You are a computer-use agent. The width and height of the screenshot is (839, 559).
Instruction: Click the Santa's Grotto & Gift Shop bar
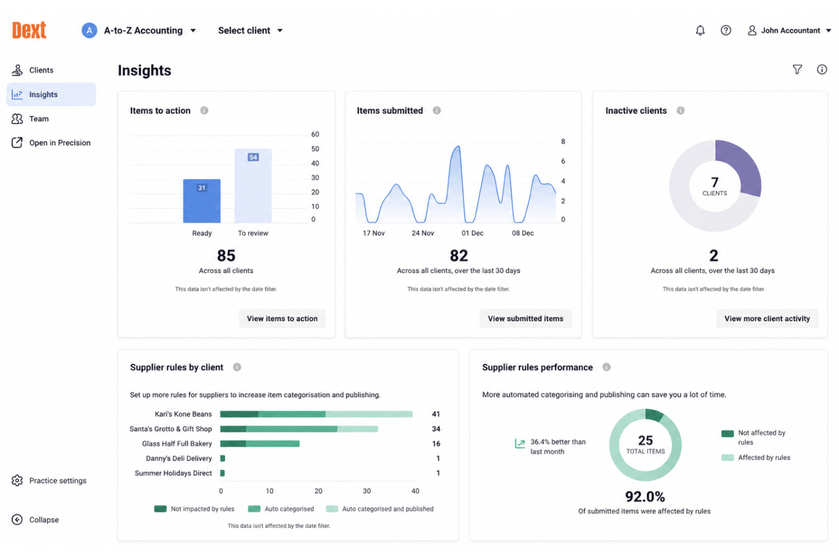299,429
